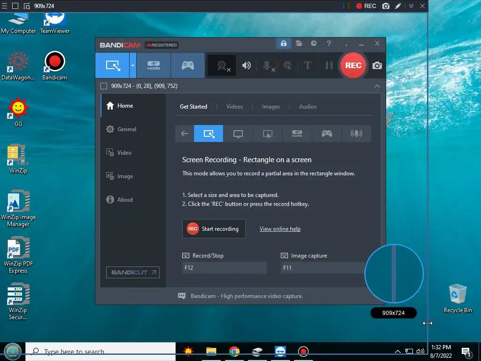481x361 pixels.
Task: Click the taskbar search box
Action: (x=101, y=351)
